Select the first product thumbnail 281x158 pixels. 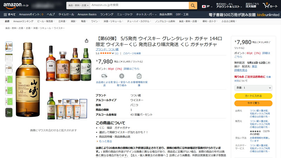click(x=9, y=46)
